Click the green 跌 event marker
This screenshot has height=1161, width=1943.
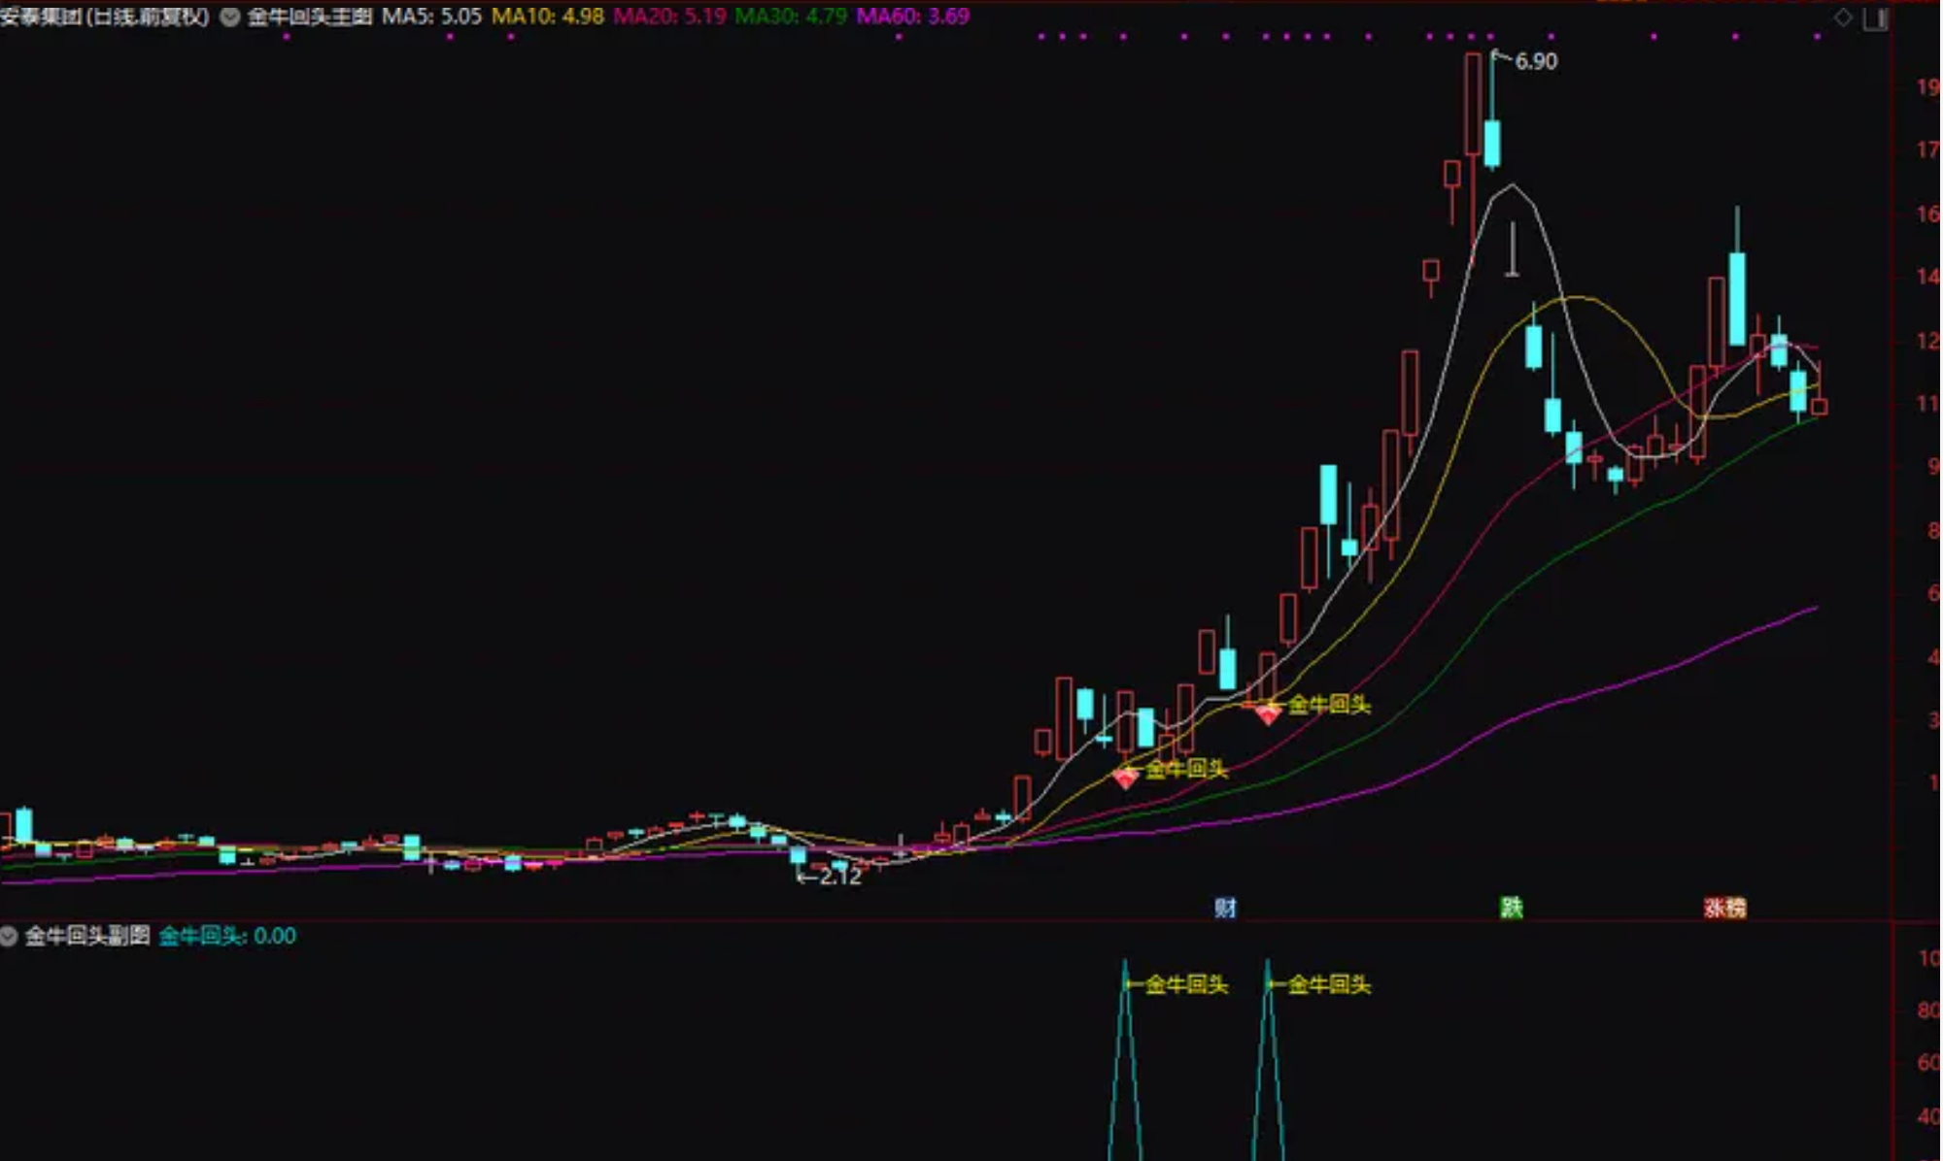[1511, 908]
